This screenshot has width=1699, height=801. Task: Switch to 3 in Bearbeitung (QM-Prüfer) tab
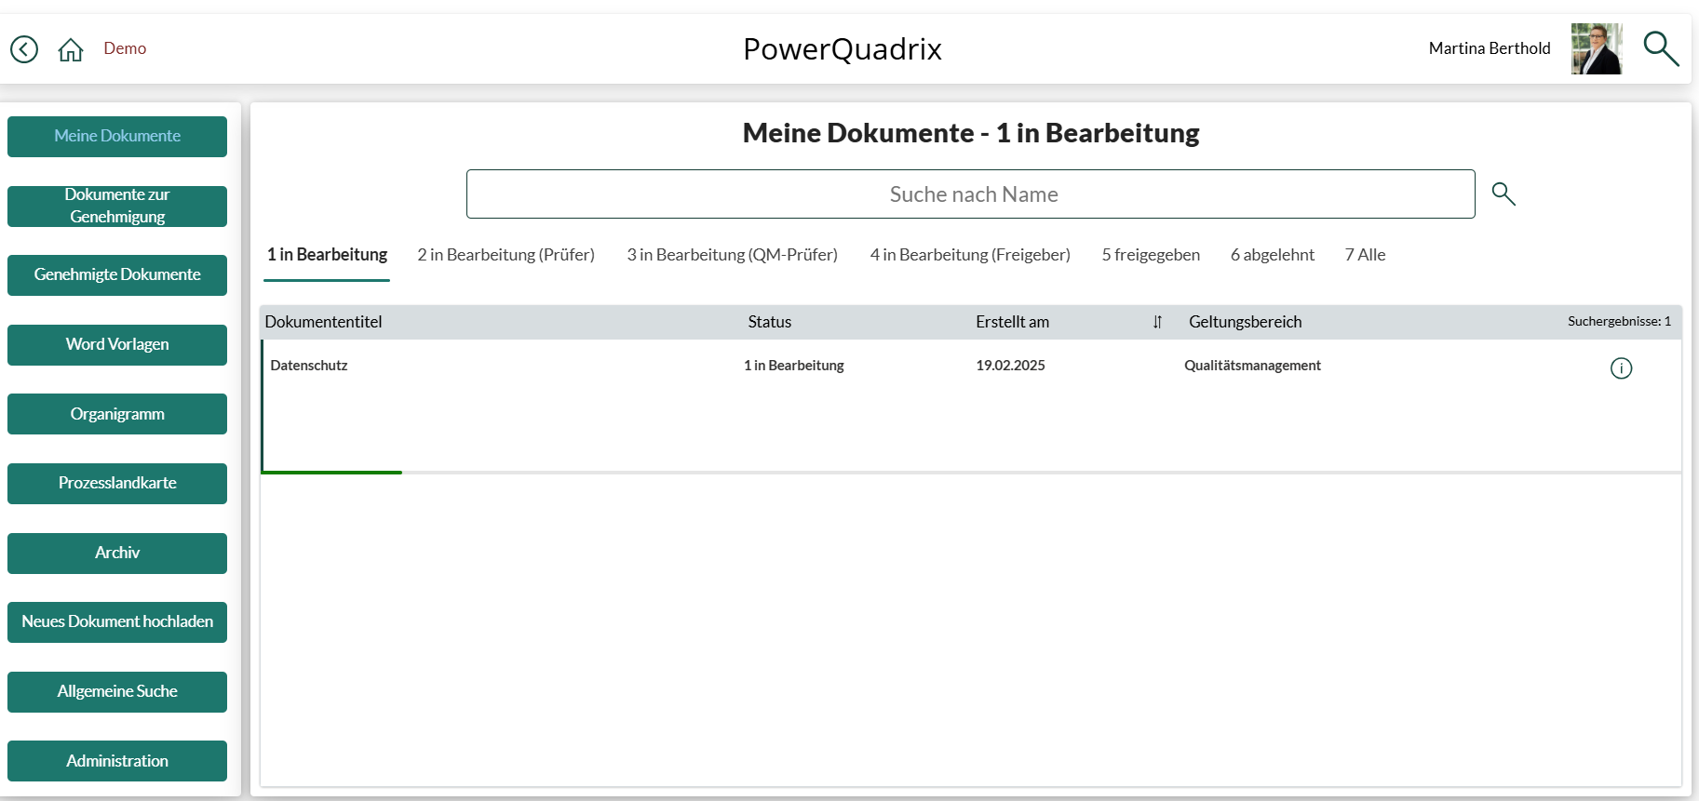coord(732,255)
